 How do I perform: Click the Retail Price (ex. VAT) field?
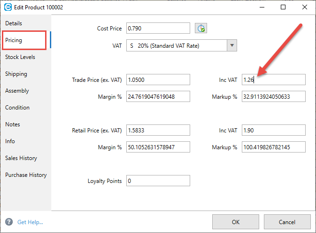pos(158,130)
